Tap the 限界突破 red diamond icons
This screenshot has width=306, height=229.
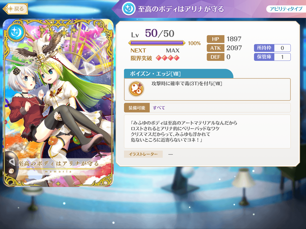coord(168,58)
